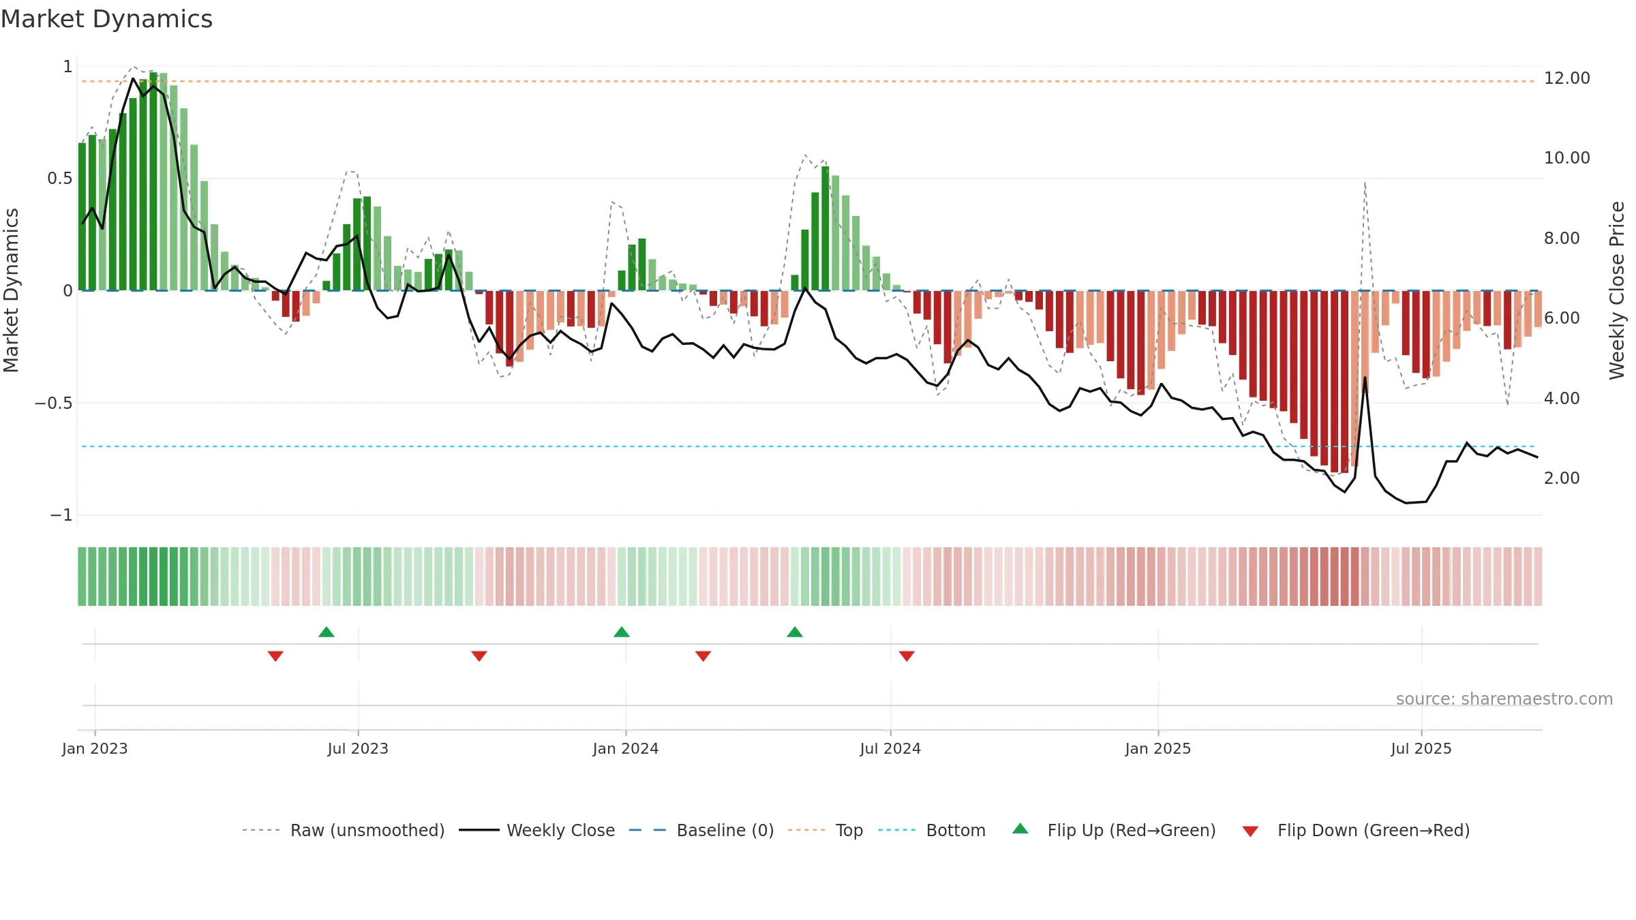
Task: Click the green Flip Up triangle icon in legend
Action: [1020, 829]
